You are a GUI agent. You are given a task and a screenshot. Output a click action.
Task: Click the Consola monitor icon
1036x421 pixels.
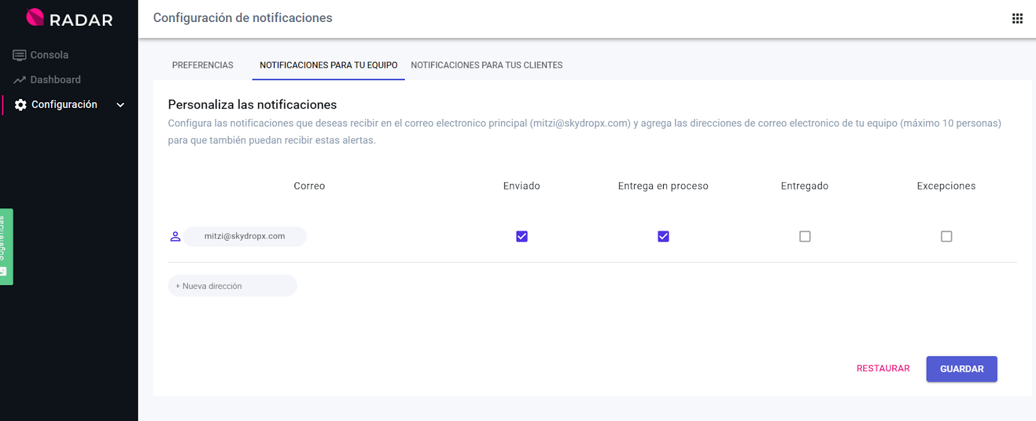coord(19,56)
